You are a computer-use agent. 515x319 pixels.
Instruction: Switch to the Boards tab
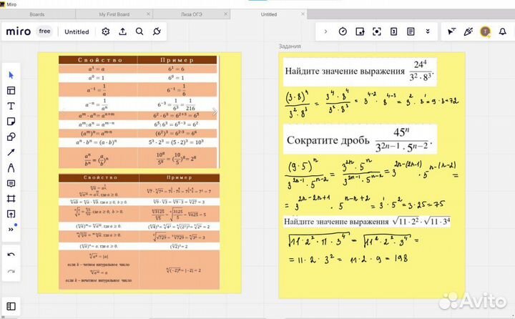click(x=37, y=14)
